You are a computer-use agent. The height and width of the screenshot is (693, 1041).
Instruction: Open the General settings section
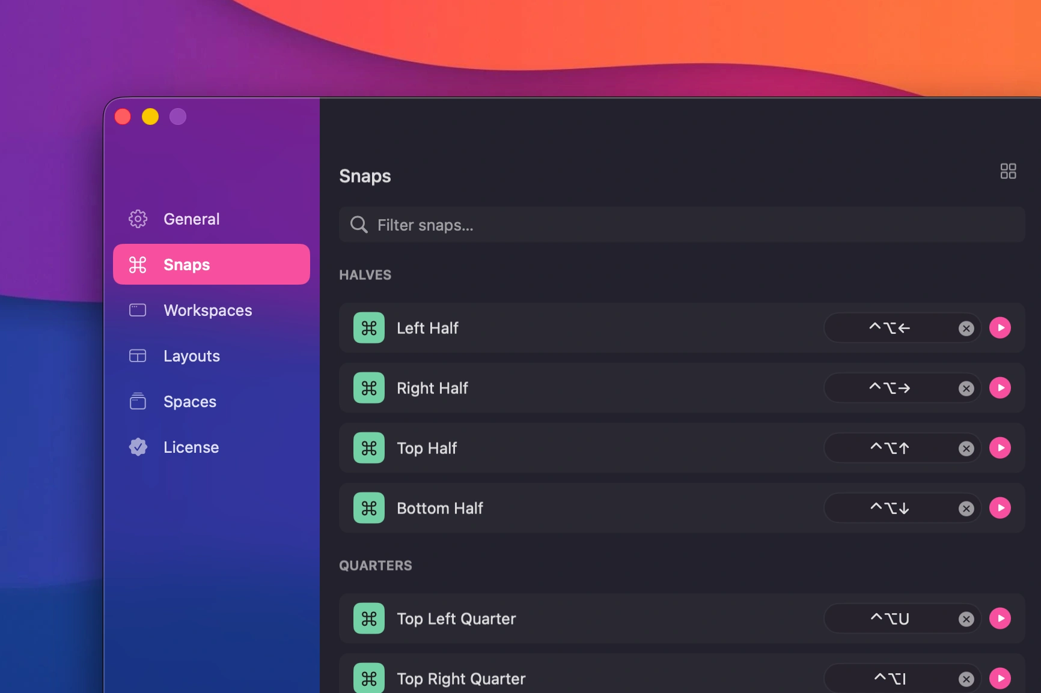click(x=212, y=219)
